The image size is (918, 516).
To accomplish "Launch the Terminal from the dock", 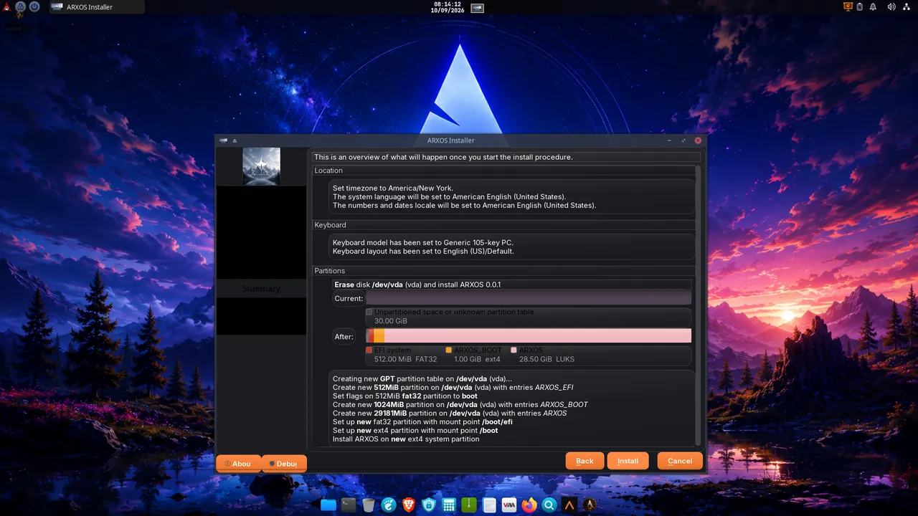I will point(349,505).
